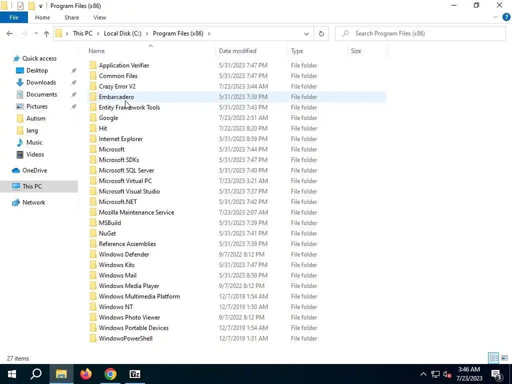Switch to the View ribbon tab
The image size is (512, 384).
99,17
